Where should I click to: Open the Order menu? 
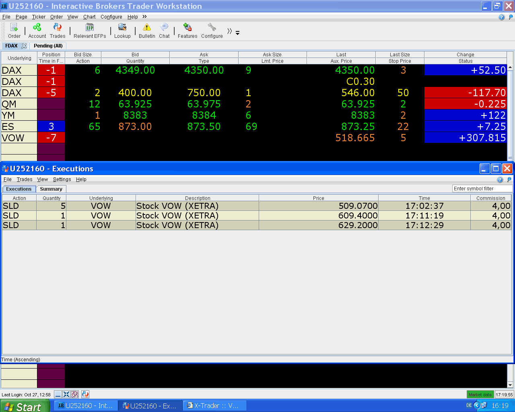tap(56, 17)
